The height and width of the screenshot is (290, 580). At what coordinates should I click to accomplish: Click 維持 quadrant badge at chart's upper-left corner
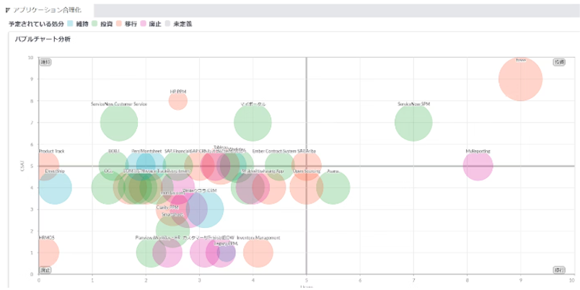point(45,62)
